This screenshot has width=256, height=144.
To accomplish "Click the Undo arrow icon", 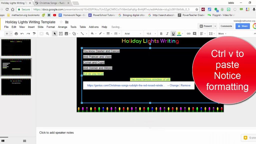I will (22, 33).
